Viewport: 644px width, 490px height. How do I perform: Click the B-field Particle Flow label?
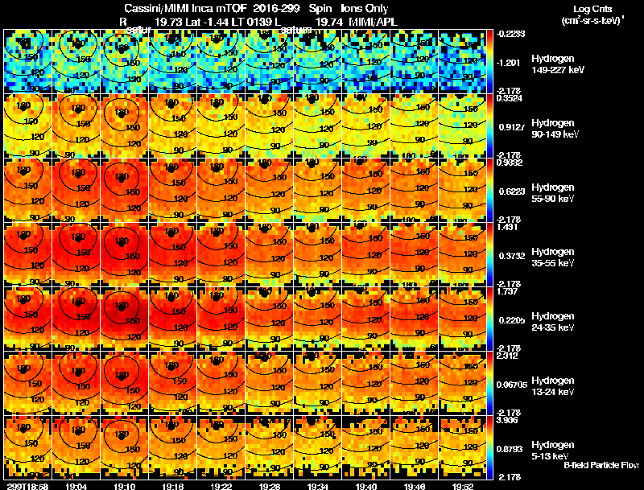point(601,465)
